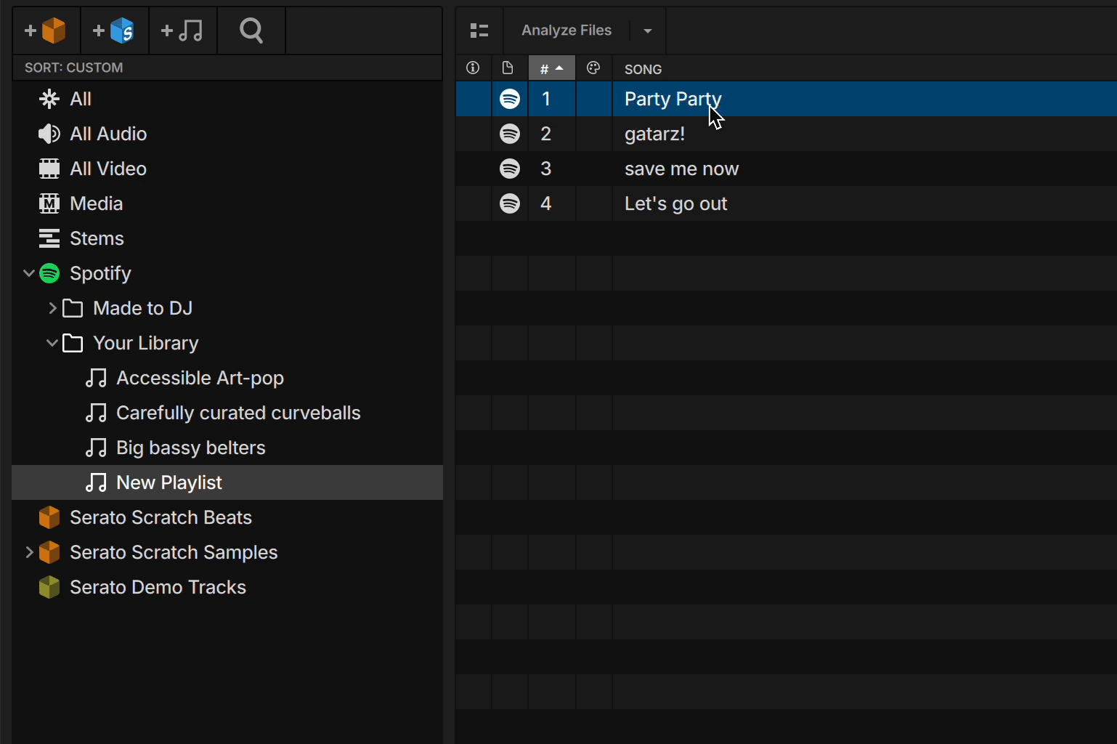Image resolution: width=1117 pixels, height=744 pixels.
Task: Collapse the Your Library folder chevron
Action: (52, 343)
